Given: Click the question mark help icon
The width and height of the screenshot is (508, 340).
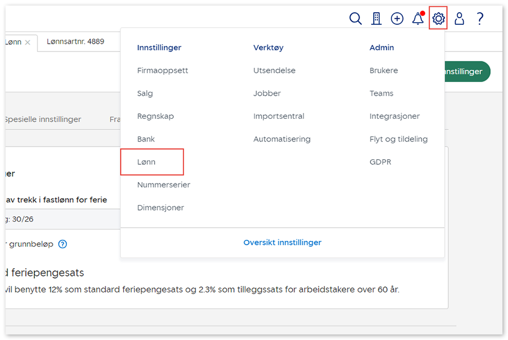Looking at the screenshot, I should pos(480,19).
